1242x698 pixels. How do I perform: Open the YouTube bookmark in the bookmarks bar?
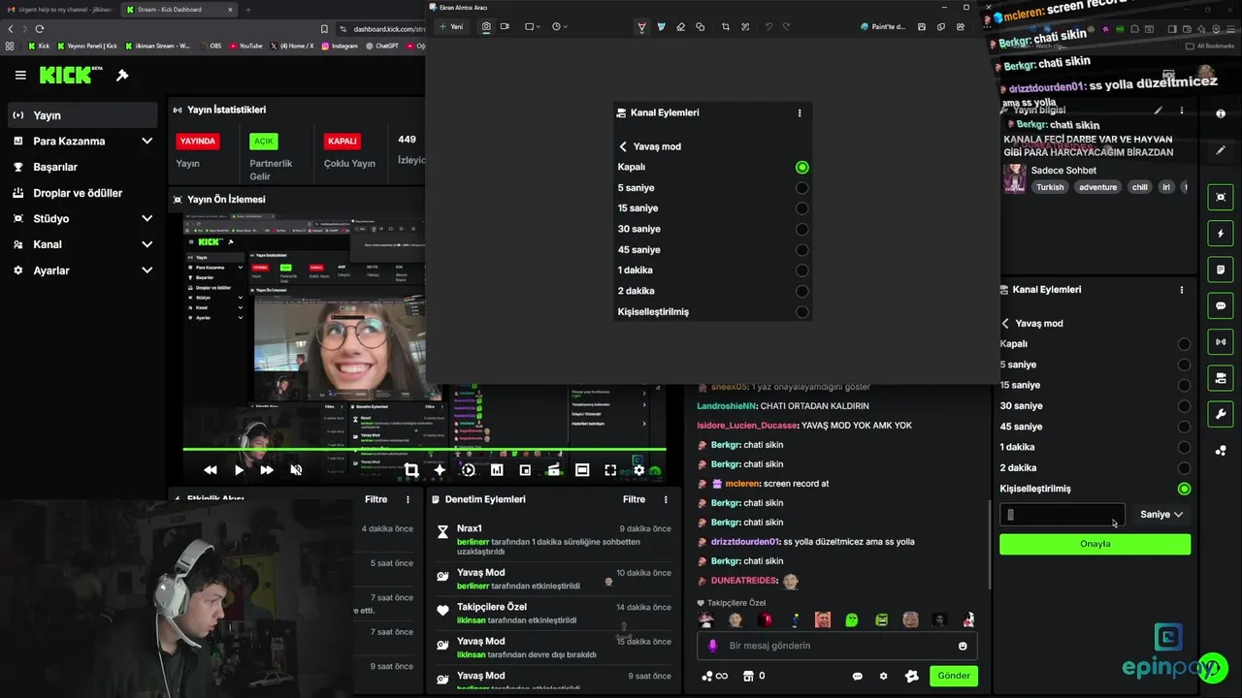pos(245,46)
